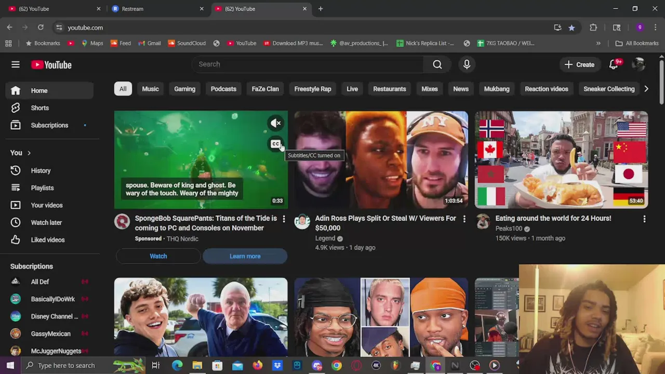Open the Peaks100 channel link
665x374 pixels.
coord(509,229)
